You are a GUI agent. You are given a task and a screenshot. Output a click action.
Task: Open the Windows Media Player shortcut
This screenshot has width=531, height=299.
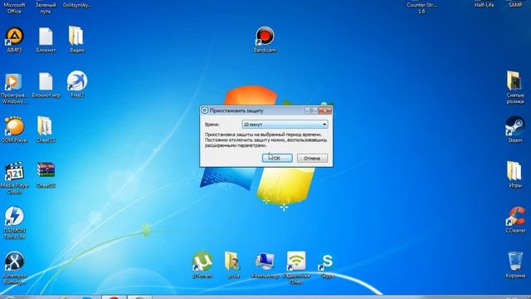13,82
